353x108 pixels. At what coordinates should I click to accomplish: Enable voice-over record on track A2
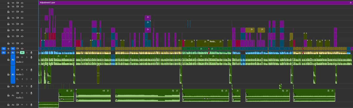pos(31,57)
